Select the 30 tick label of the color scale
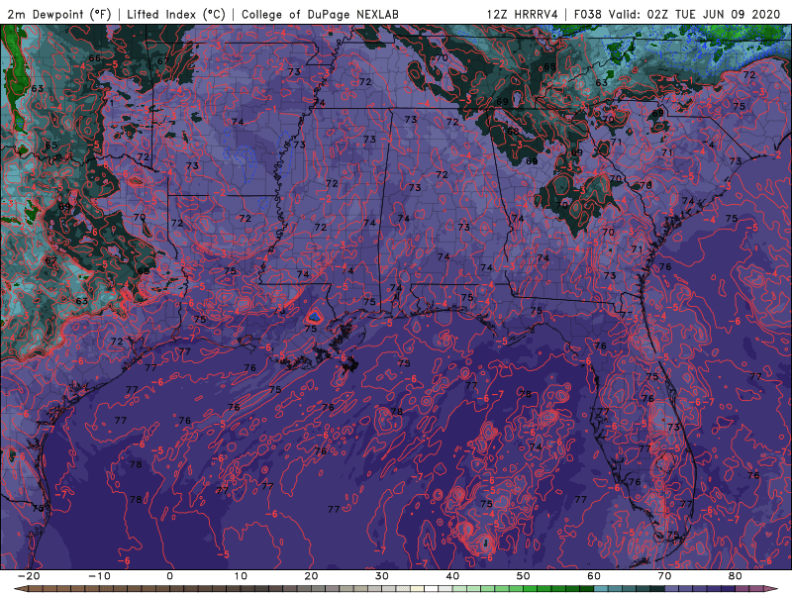Viewport: 792px width, 594px height. (x=382, y=576)
